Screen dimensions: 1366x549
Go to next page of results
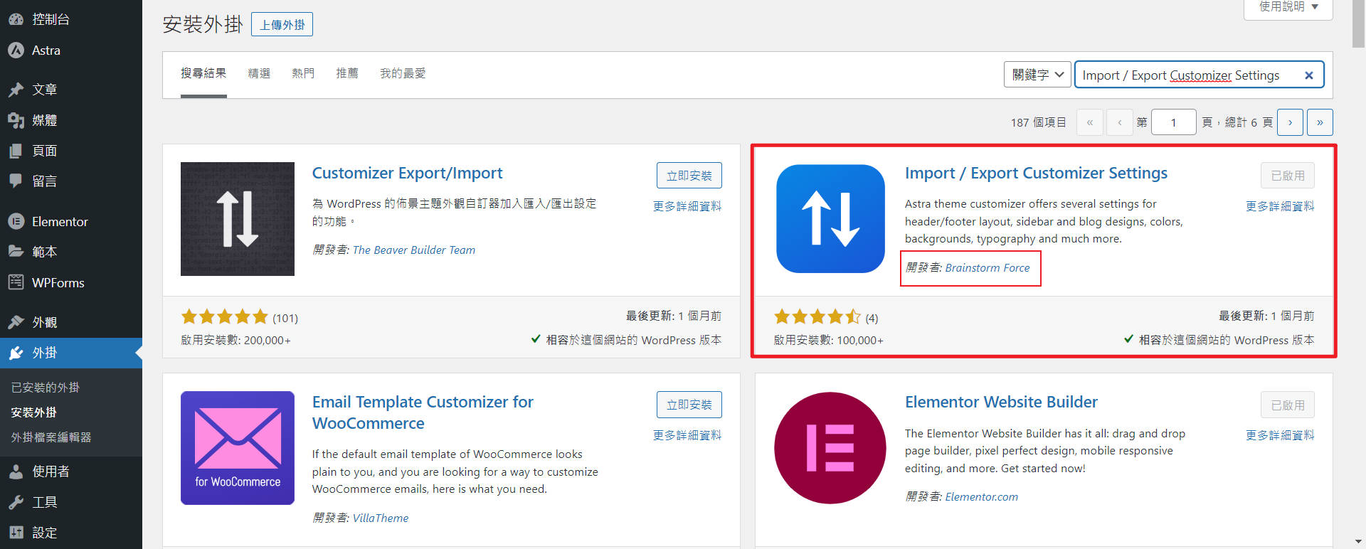coord(1290,122)
